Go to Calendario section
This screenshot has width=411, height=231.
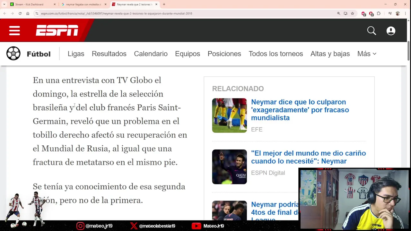click(151, 54)
